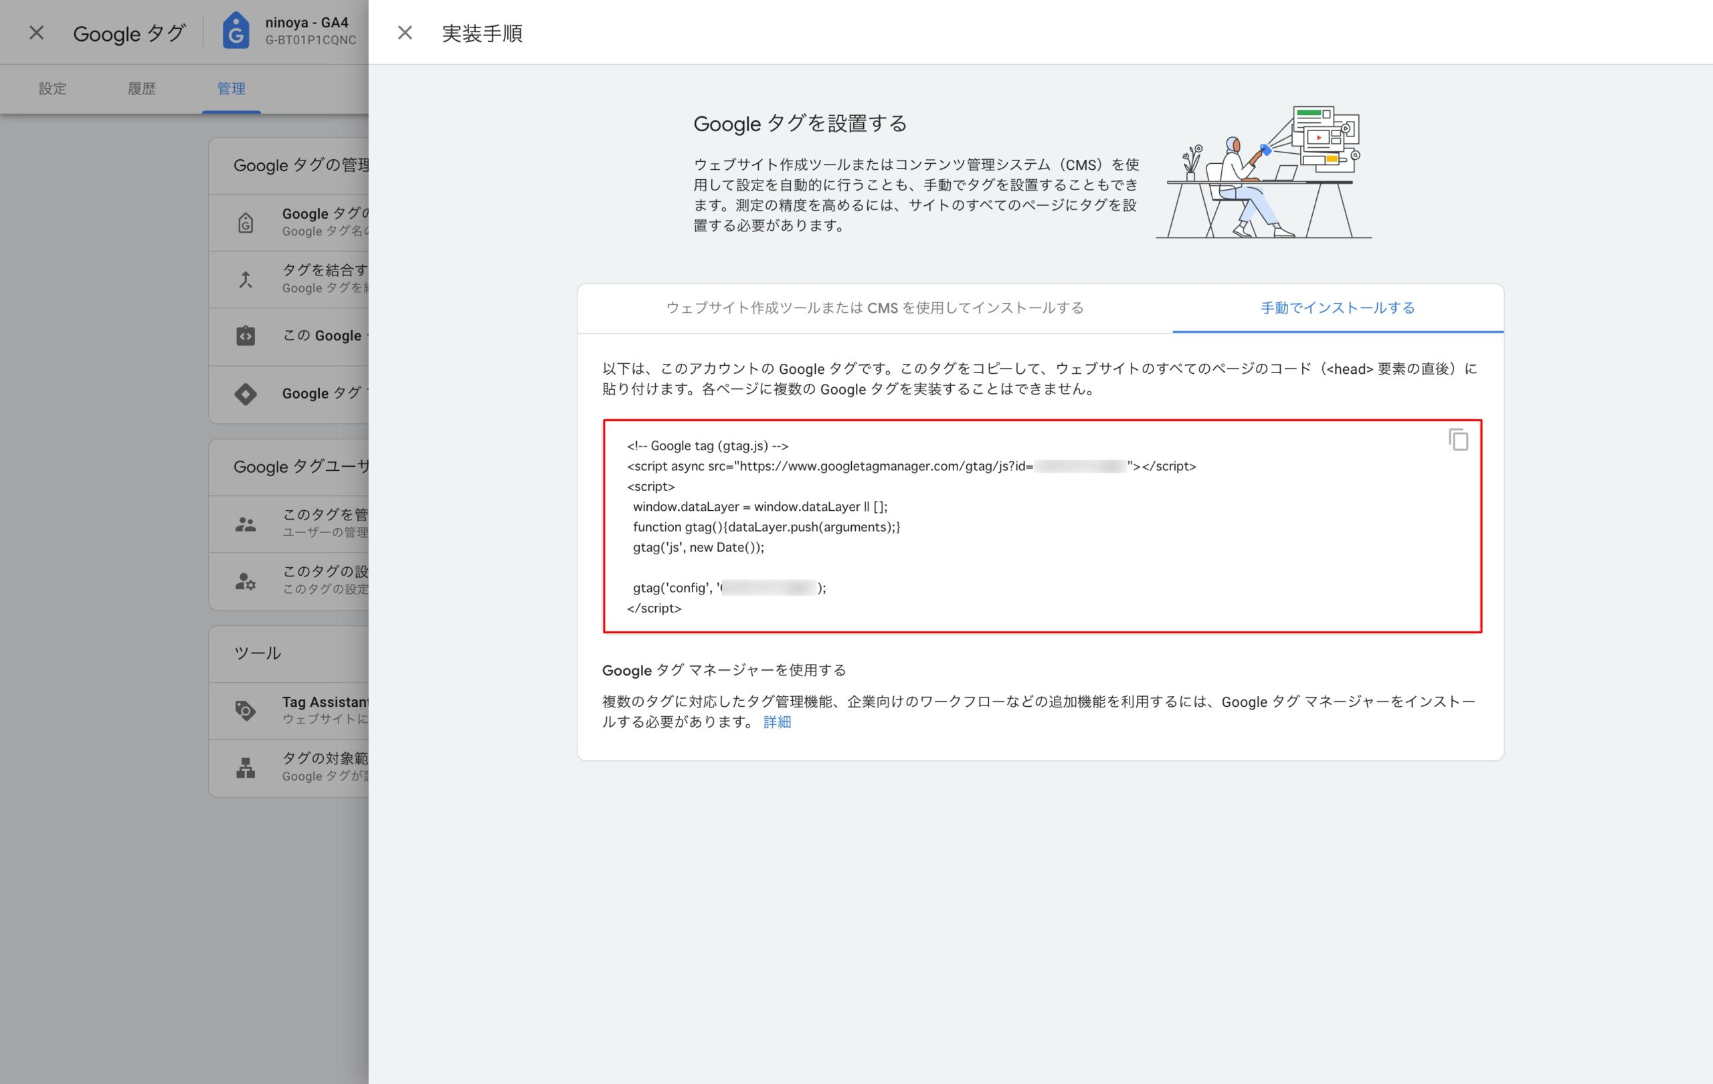Click the tag coverage hierarchy icon
The width and height of the screenshot is (1713, 1084).
[x=246, y=768]
